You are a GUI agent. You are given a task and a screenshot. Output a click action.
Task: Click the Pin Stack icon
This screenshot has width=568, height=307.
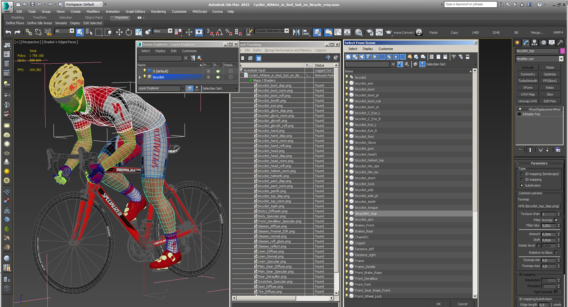coord(520,150)
